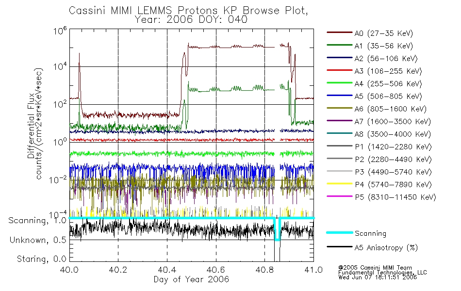Screen dimensions: 461x291
Task: Click the yellow P4 legend line
Action: (x=339, y=184)
